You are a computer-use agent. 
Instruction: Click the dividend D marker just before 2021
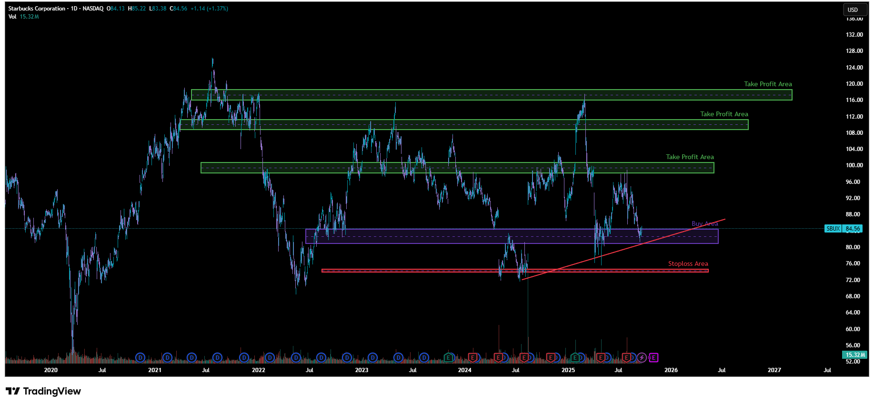tap(140, 357)
